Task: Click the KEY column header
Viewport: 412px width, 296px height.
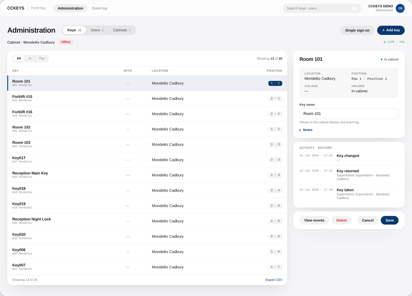Action: click(x=15, y=71)
